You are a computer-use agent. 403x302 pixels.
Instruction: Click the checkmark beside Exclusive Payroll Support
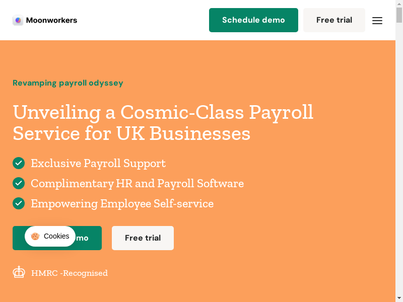19,163
